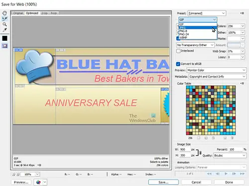249x186 pixels.
Task: Open the Looping Options dropdown
Action: pos(222,167)
